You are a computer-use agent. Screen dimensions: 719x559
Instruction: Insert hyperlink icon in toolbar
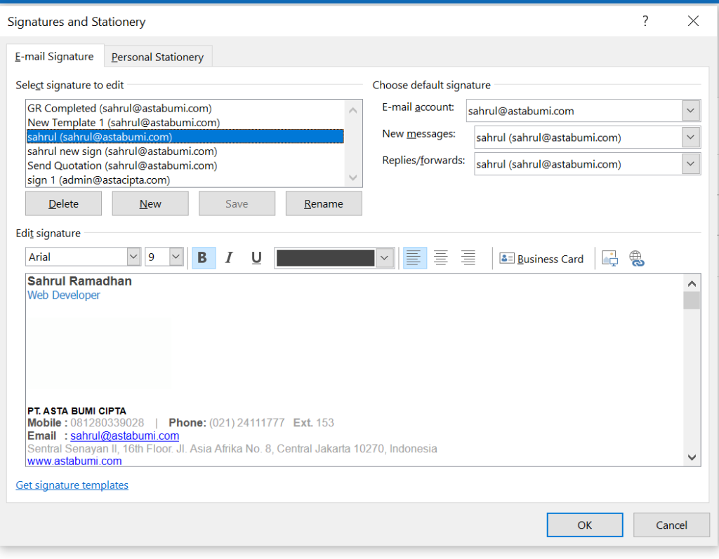click(x=637, y=259)
